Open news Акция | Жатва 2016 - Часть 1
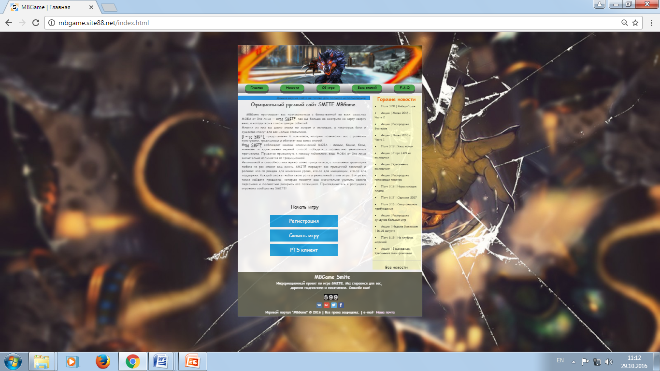The width and height of the screenshot is (660, 371). coord(392,137)
